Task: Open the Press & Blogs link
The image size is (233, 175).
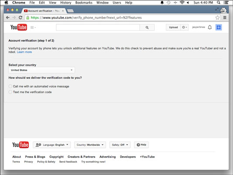Action: click(x=35, y=157)
